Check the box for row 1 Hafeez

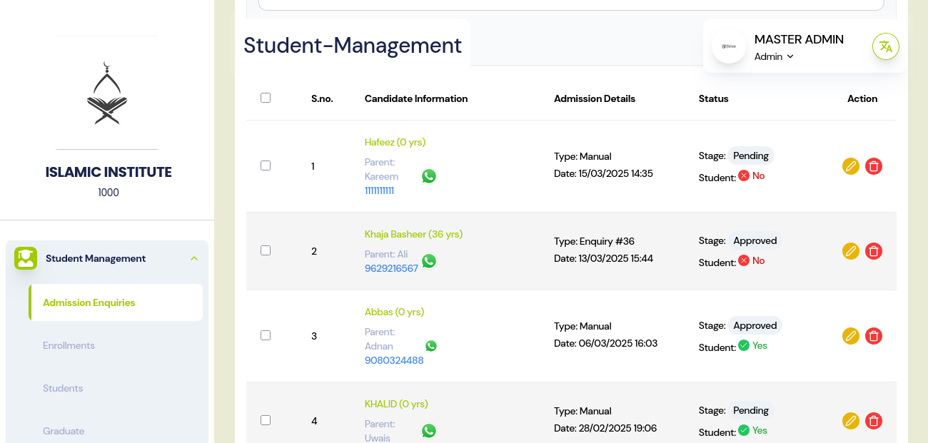pyautogui.click(x=266, y=166)
